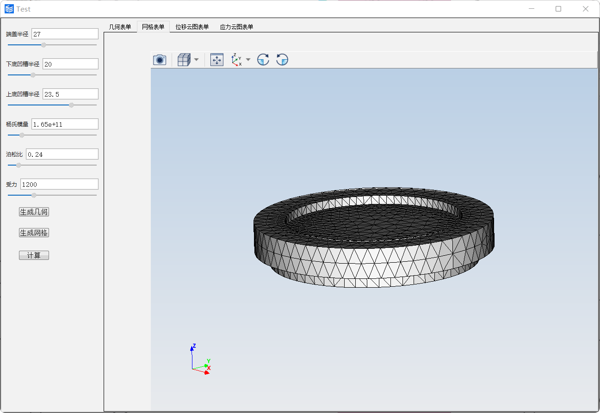Click the 受力 slider handle
The height and width of the screenshot is (413, 600).
(34, 195)
